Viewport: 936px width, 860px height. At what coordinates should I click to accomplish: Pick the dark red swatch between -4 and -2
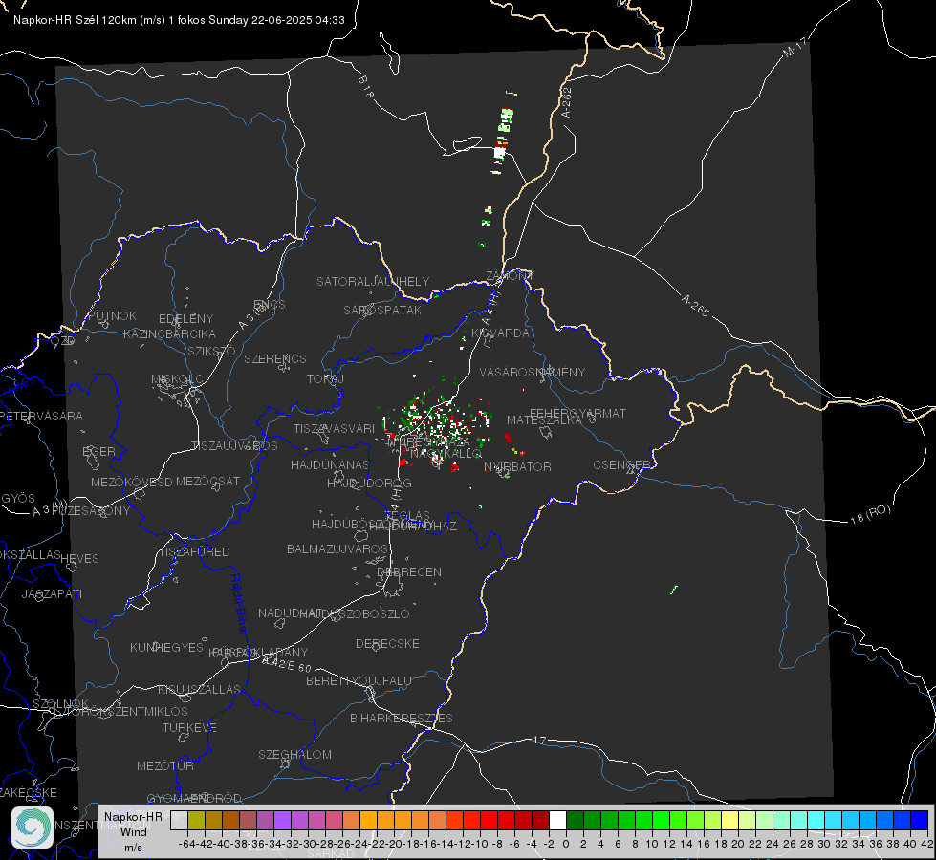pos(540,821)
